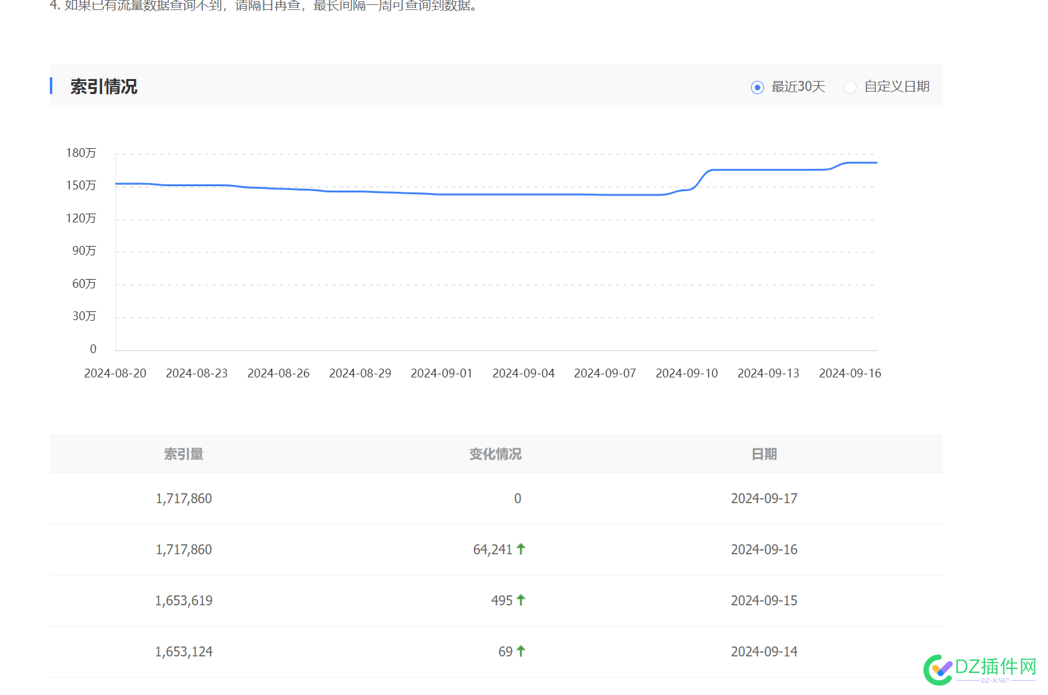Click chart x-axis label 2024-08-26
1048x695 pixels.
278,373
